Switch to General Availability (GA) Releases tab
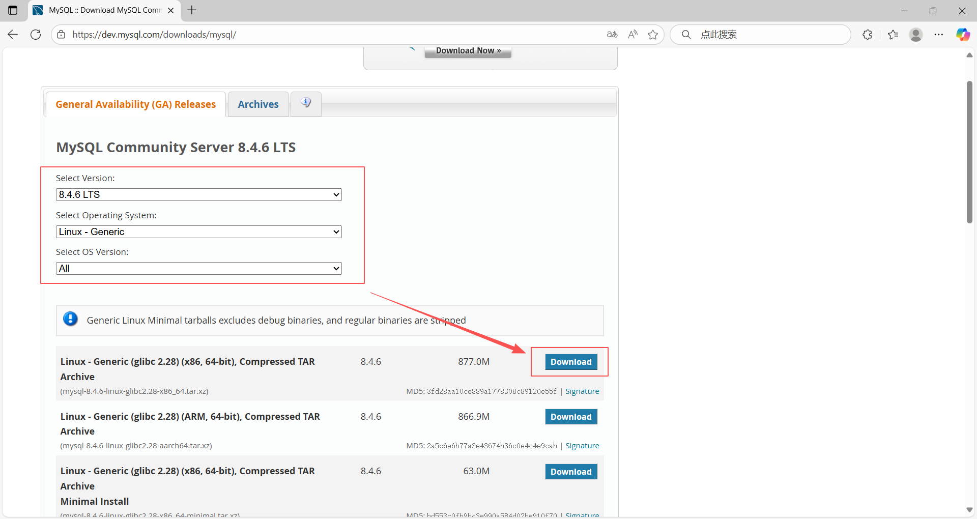Viewport: 977px width, 519px height. (136, 104)
